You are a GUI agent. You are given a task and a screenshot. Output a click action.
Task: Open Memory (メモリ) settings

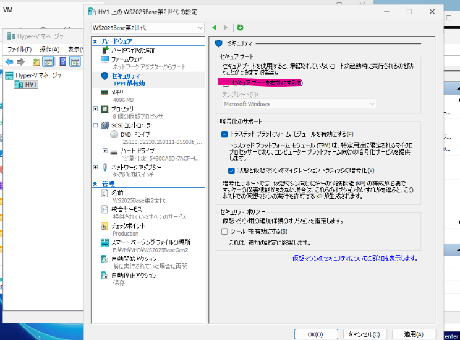(117, 92)
